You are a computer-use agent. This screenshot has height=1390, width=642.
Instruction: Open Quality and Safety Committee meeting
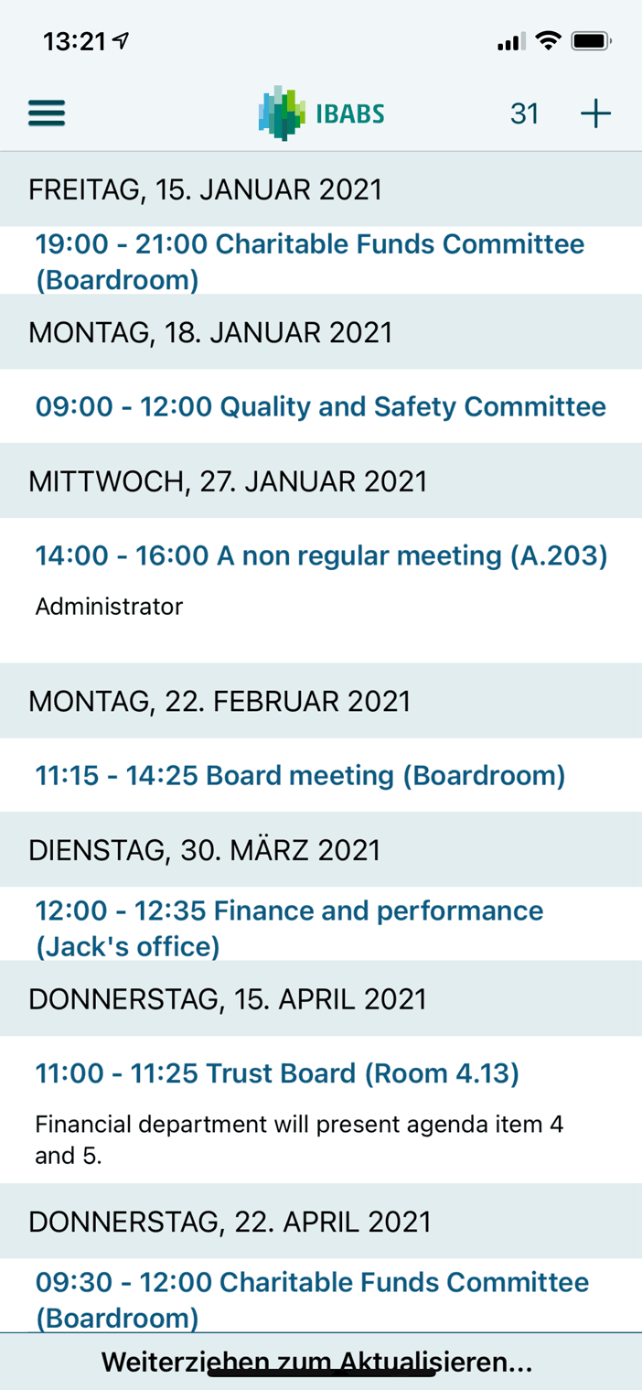pyautogui.click(x=321, y=406)
